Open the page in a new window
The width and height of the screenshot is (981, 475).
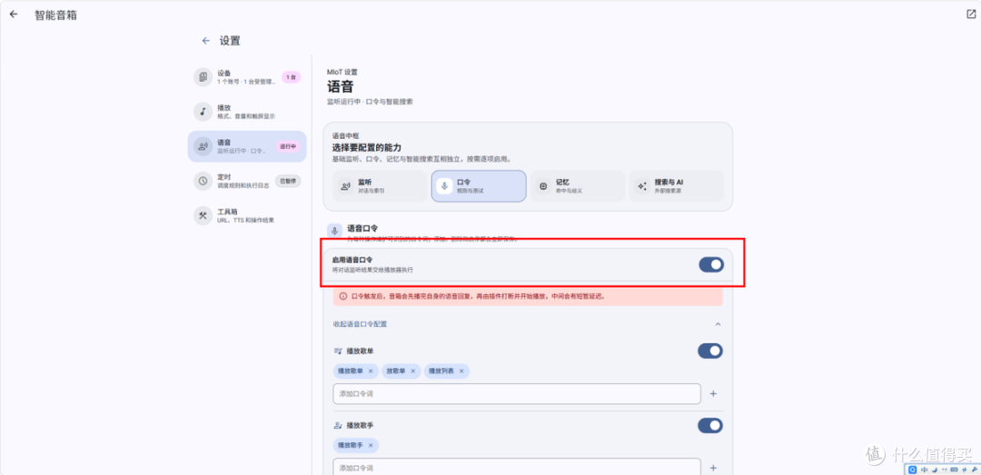pos(970,15)
